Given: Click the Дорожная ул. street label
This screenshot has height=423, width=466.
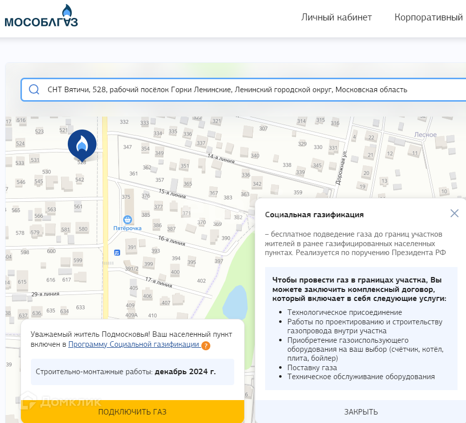Looking at the screenshot, I should [341, 168].
